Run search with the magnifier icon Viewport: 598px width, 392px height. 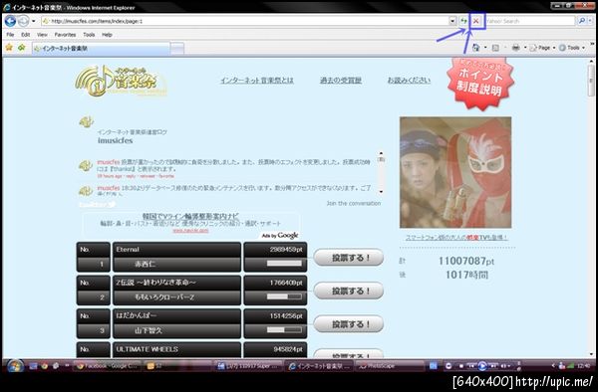click(582, 21)
